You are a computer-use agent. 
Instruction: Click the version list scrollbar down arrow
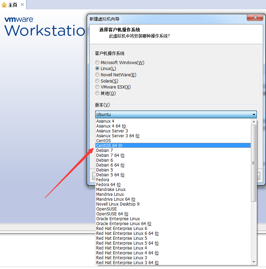click(253, 262)
